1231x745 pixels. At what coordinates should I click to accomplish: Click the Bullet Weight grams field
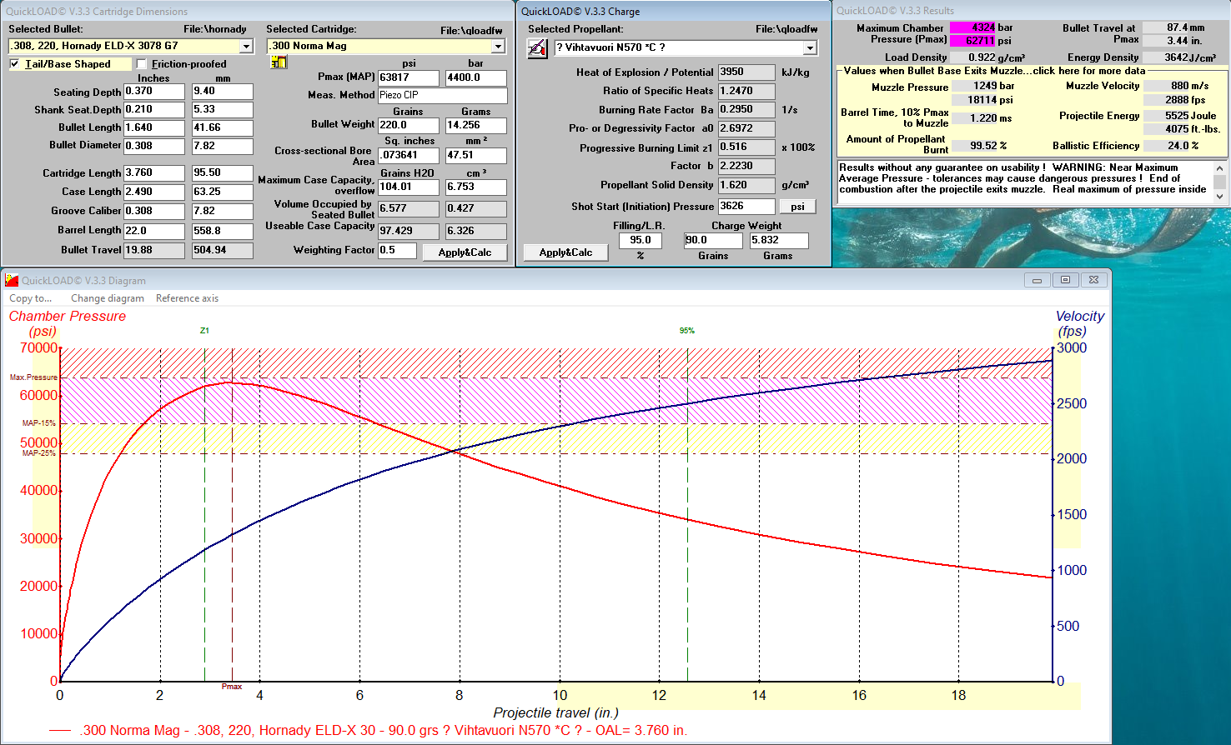point(475,126)
